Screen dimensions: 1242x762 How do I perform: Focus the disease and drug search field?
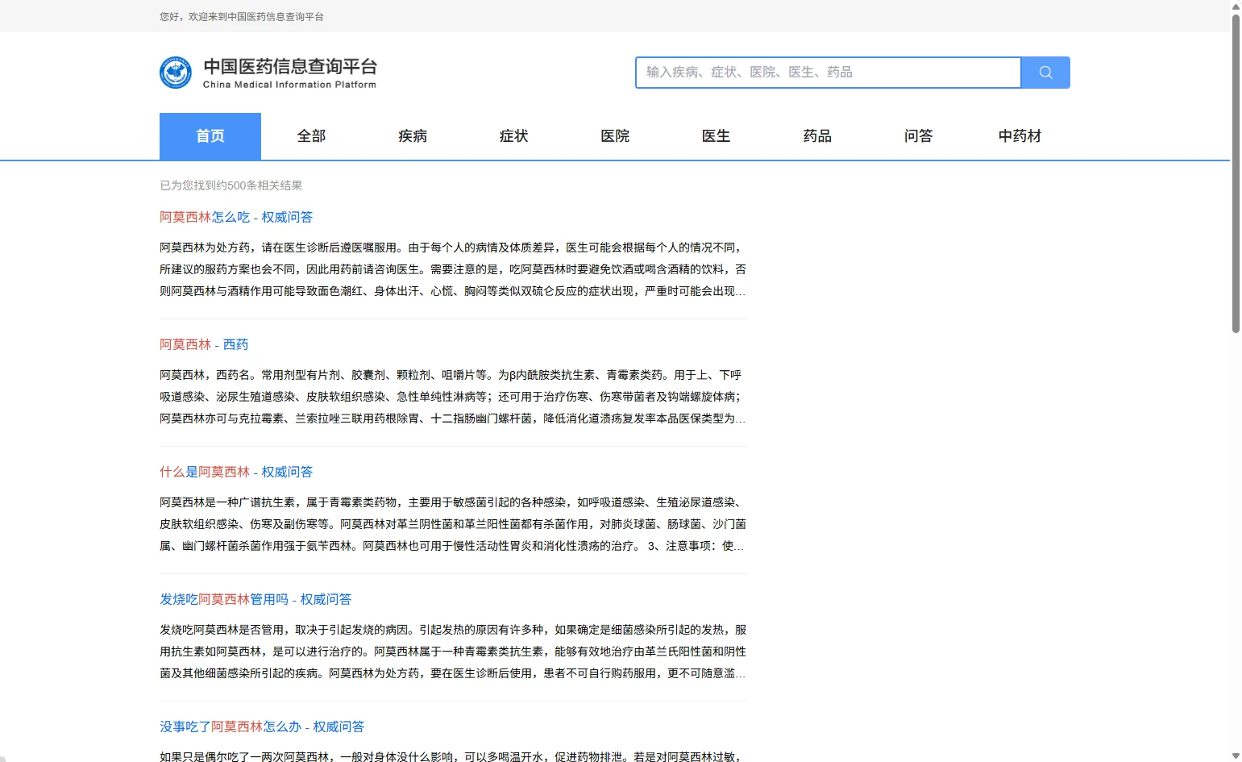pyautogui.click(x=828, y=73)
